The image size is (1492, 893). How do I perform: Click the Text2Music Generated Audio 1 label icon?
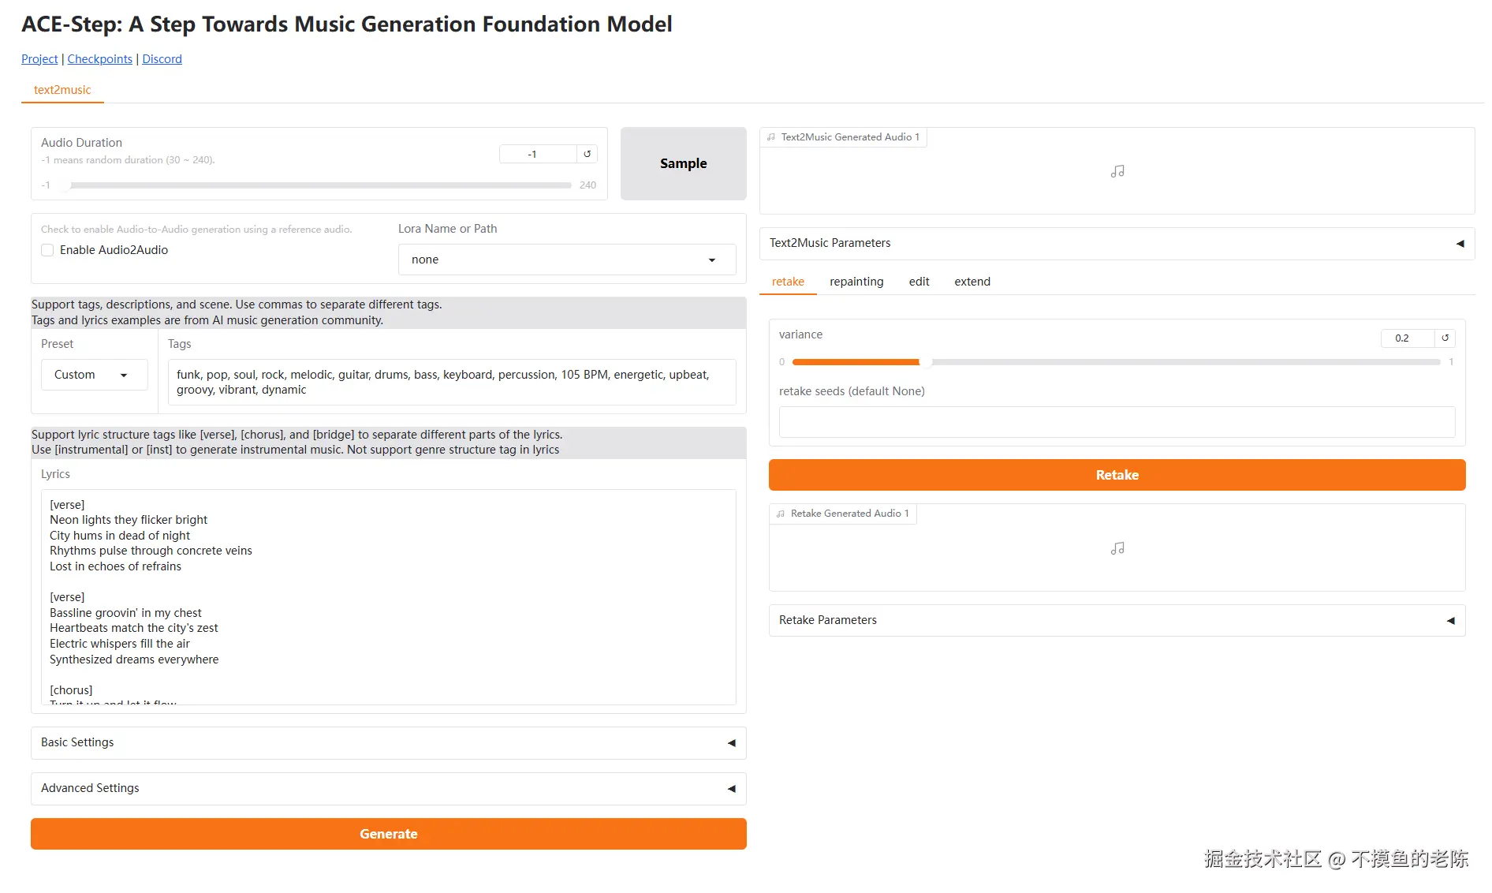click(x=771, y=137)
